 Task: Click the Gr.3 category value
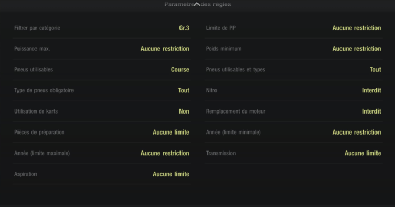coord(184,28)
